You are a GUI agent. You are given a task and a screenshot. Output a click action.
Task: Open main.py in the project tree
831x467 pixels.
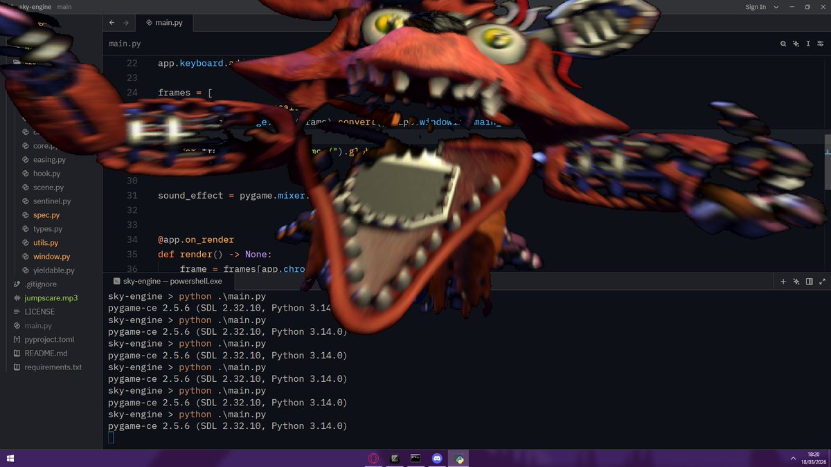click(x=37, y=326)
